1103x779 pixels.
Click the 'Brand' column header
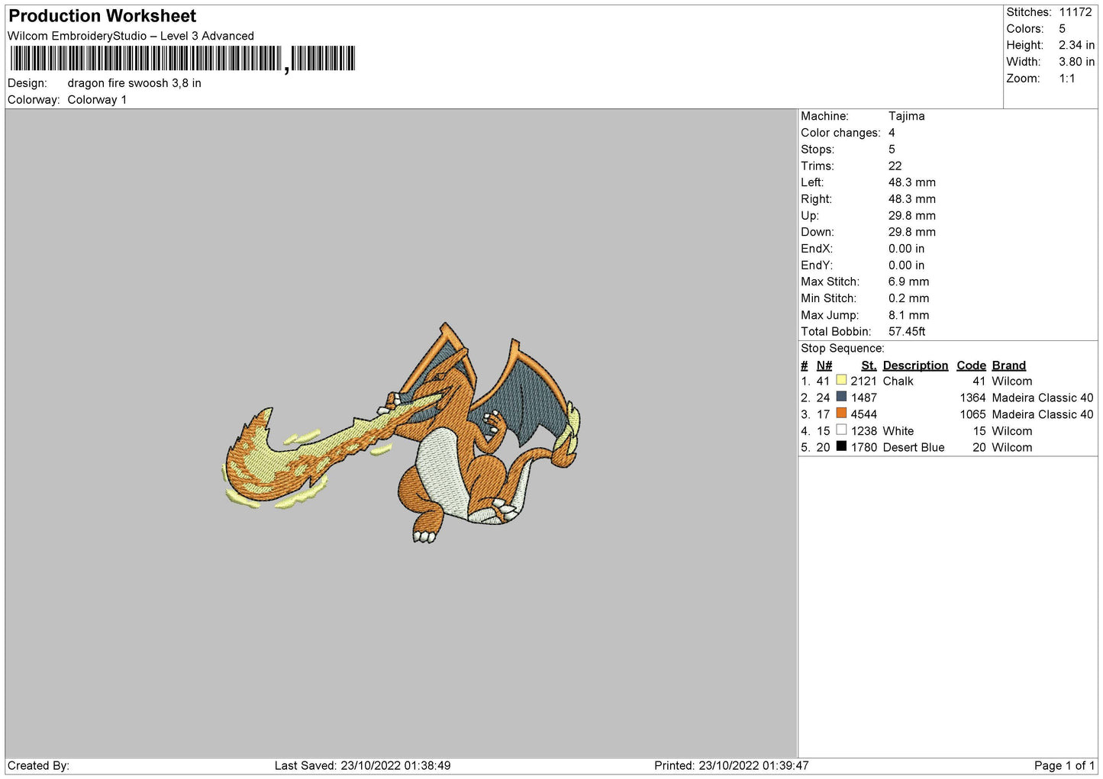pyautogui.click(x=1008, y=365)
